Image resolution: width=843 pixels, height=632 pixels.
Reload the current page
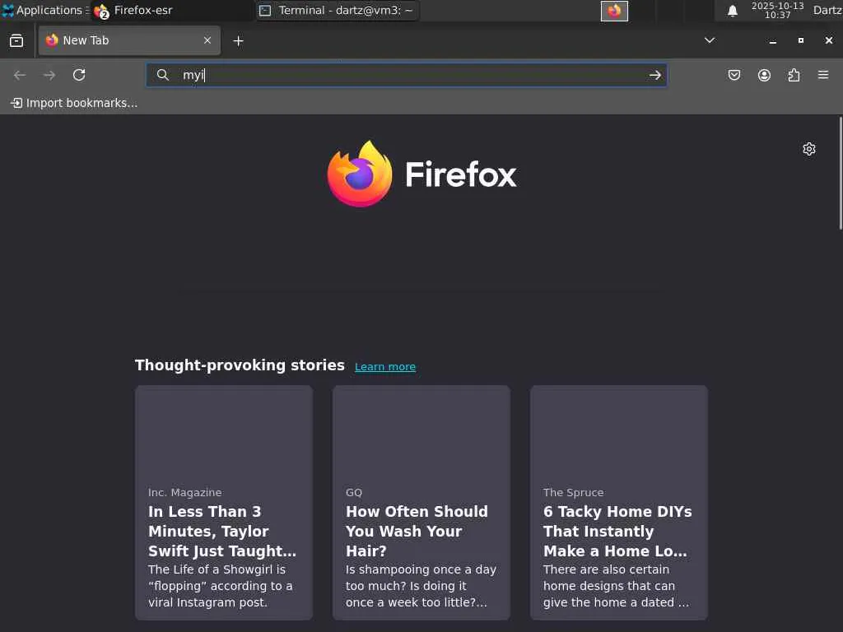pos(79,75)
